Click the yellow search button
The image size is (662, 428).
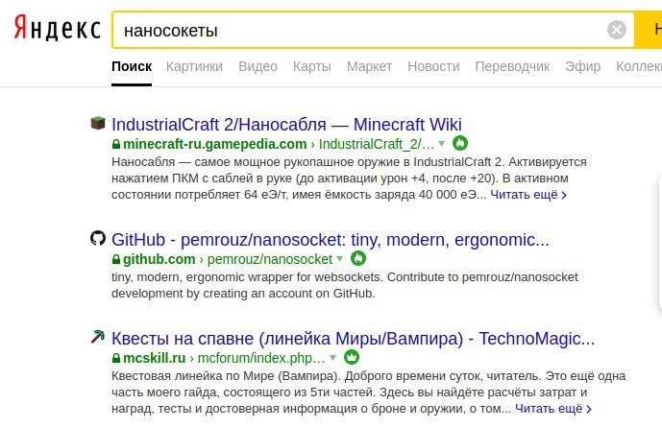(x=649, y=30)
